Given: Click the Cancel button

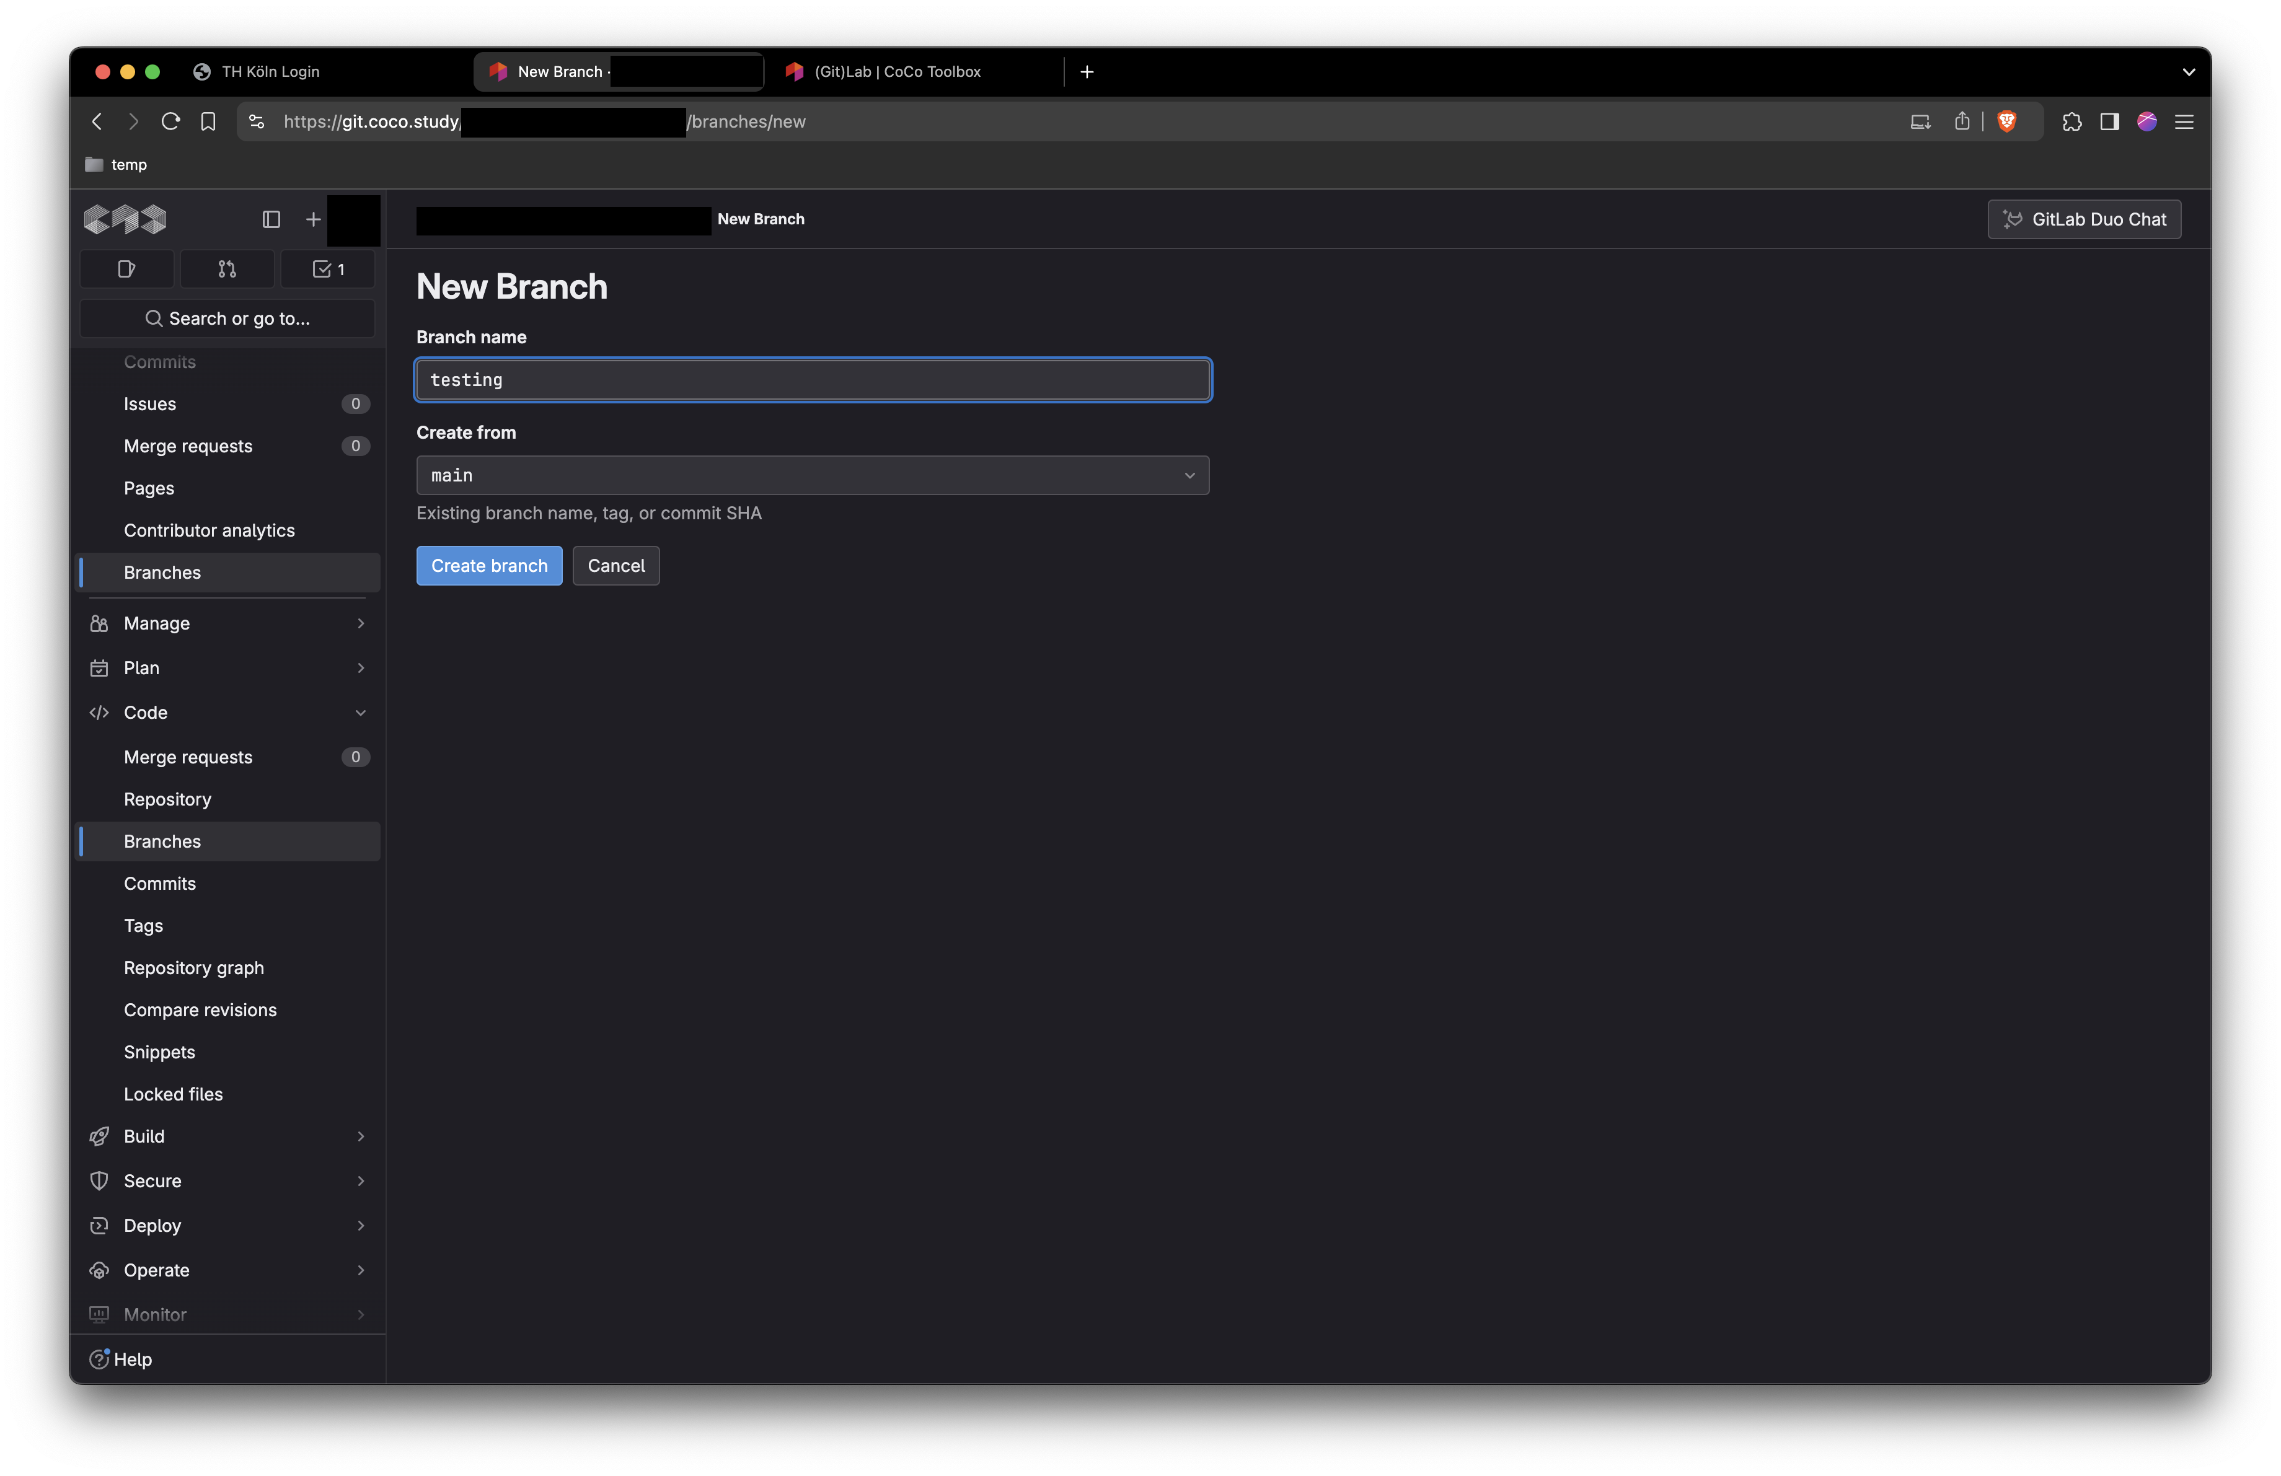Looking at the screenshot, I should pyautogui.click(x=616, y=566).
